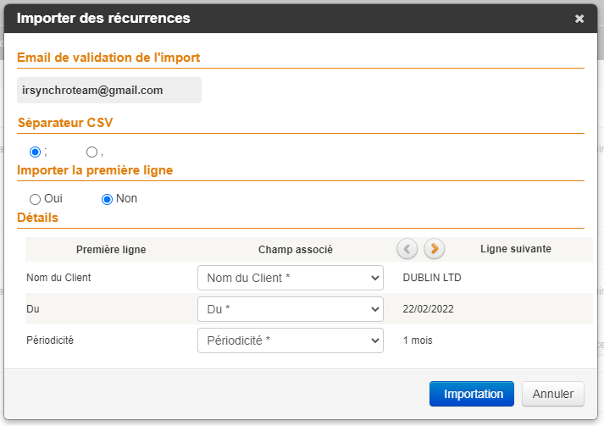Open the Du field dropdown

pos(291,309)
